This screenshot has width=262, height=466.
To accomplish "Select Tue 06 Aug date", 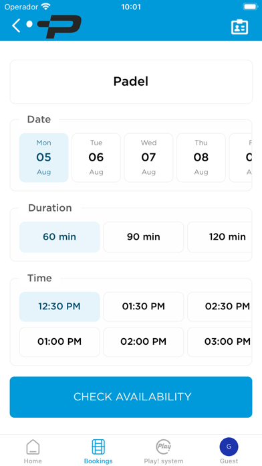I will (x=96, y=157).
